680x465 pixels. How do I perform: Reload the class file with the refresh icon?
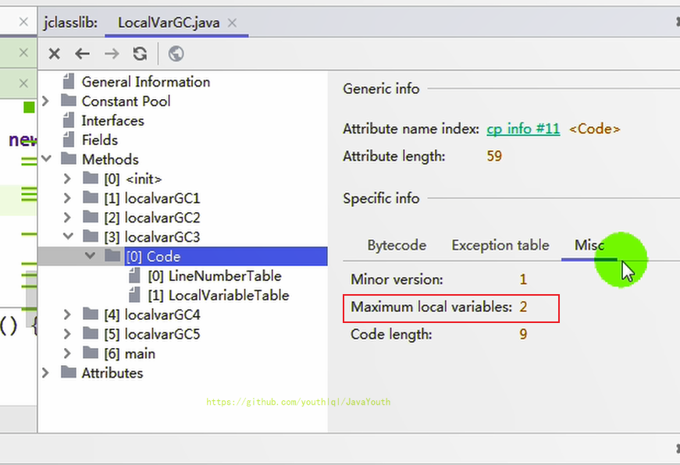[x=140, y=54]
